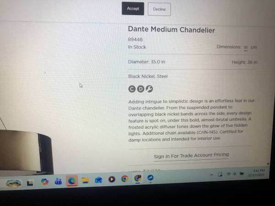This screenshot has width=275, height=206.
Task: Expand the system tray hidden icons chevron
Action: coord(211,175)
